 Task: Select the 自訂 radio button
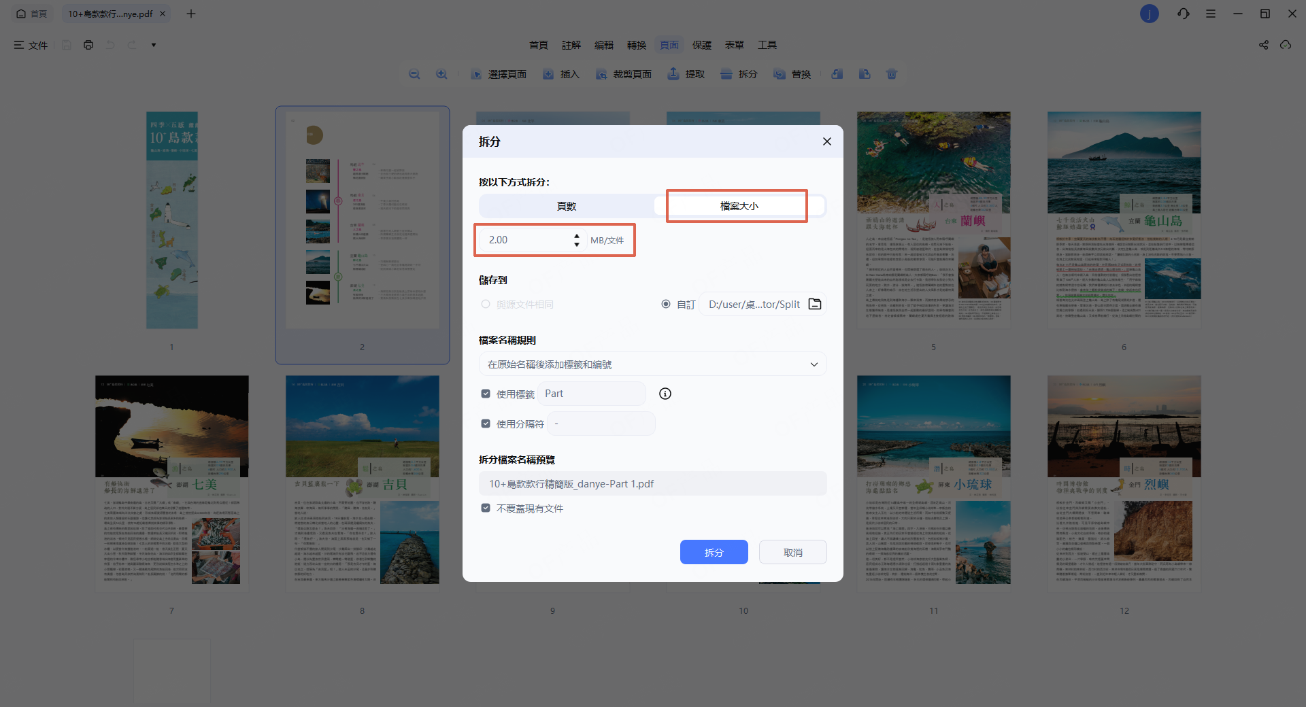coord(666,304)
